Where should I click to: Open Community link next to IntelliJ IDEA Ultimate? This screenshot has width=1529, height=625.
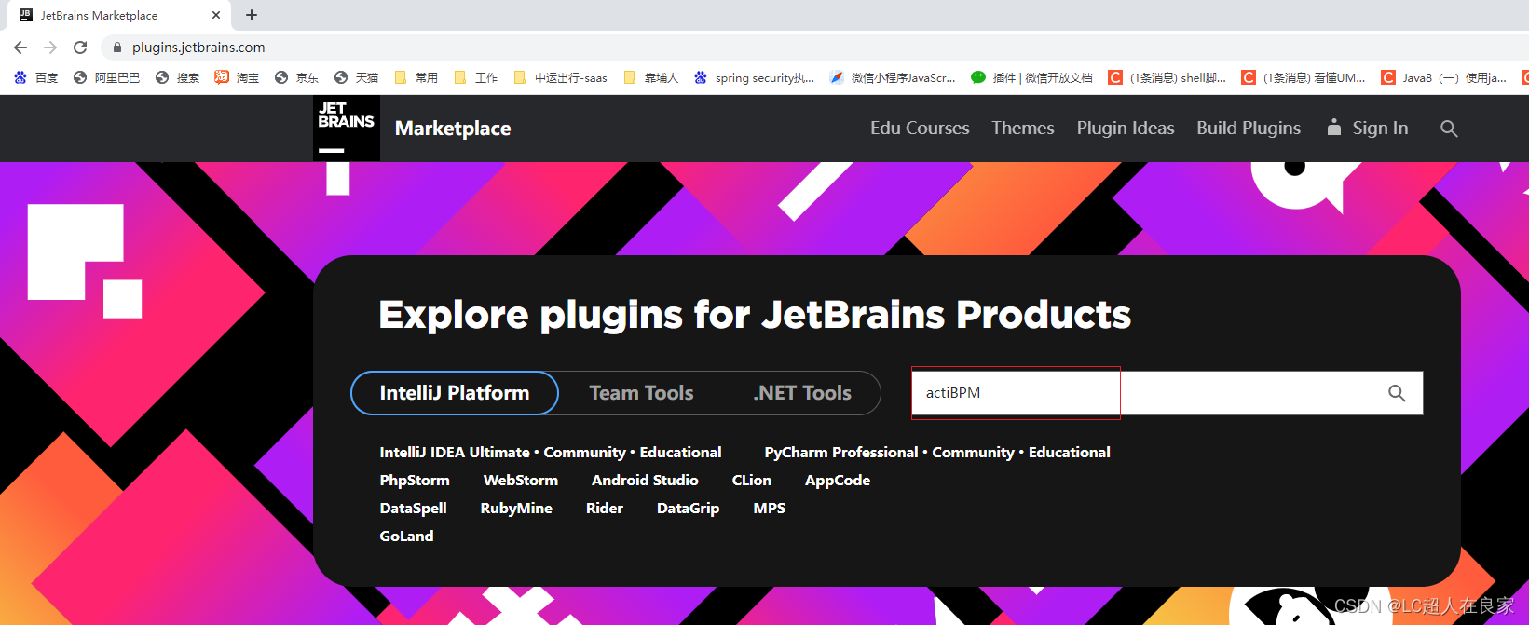584,453
